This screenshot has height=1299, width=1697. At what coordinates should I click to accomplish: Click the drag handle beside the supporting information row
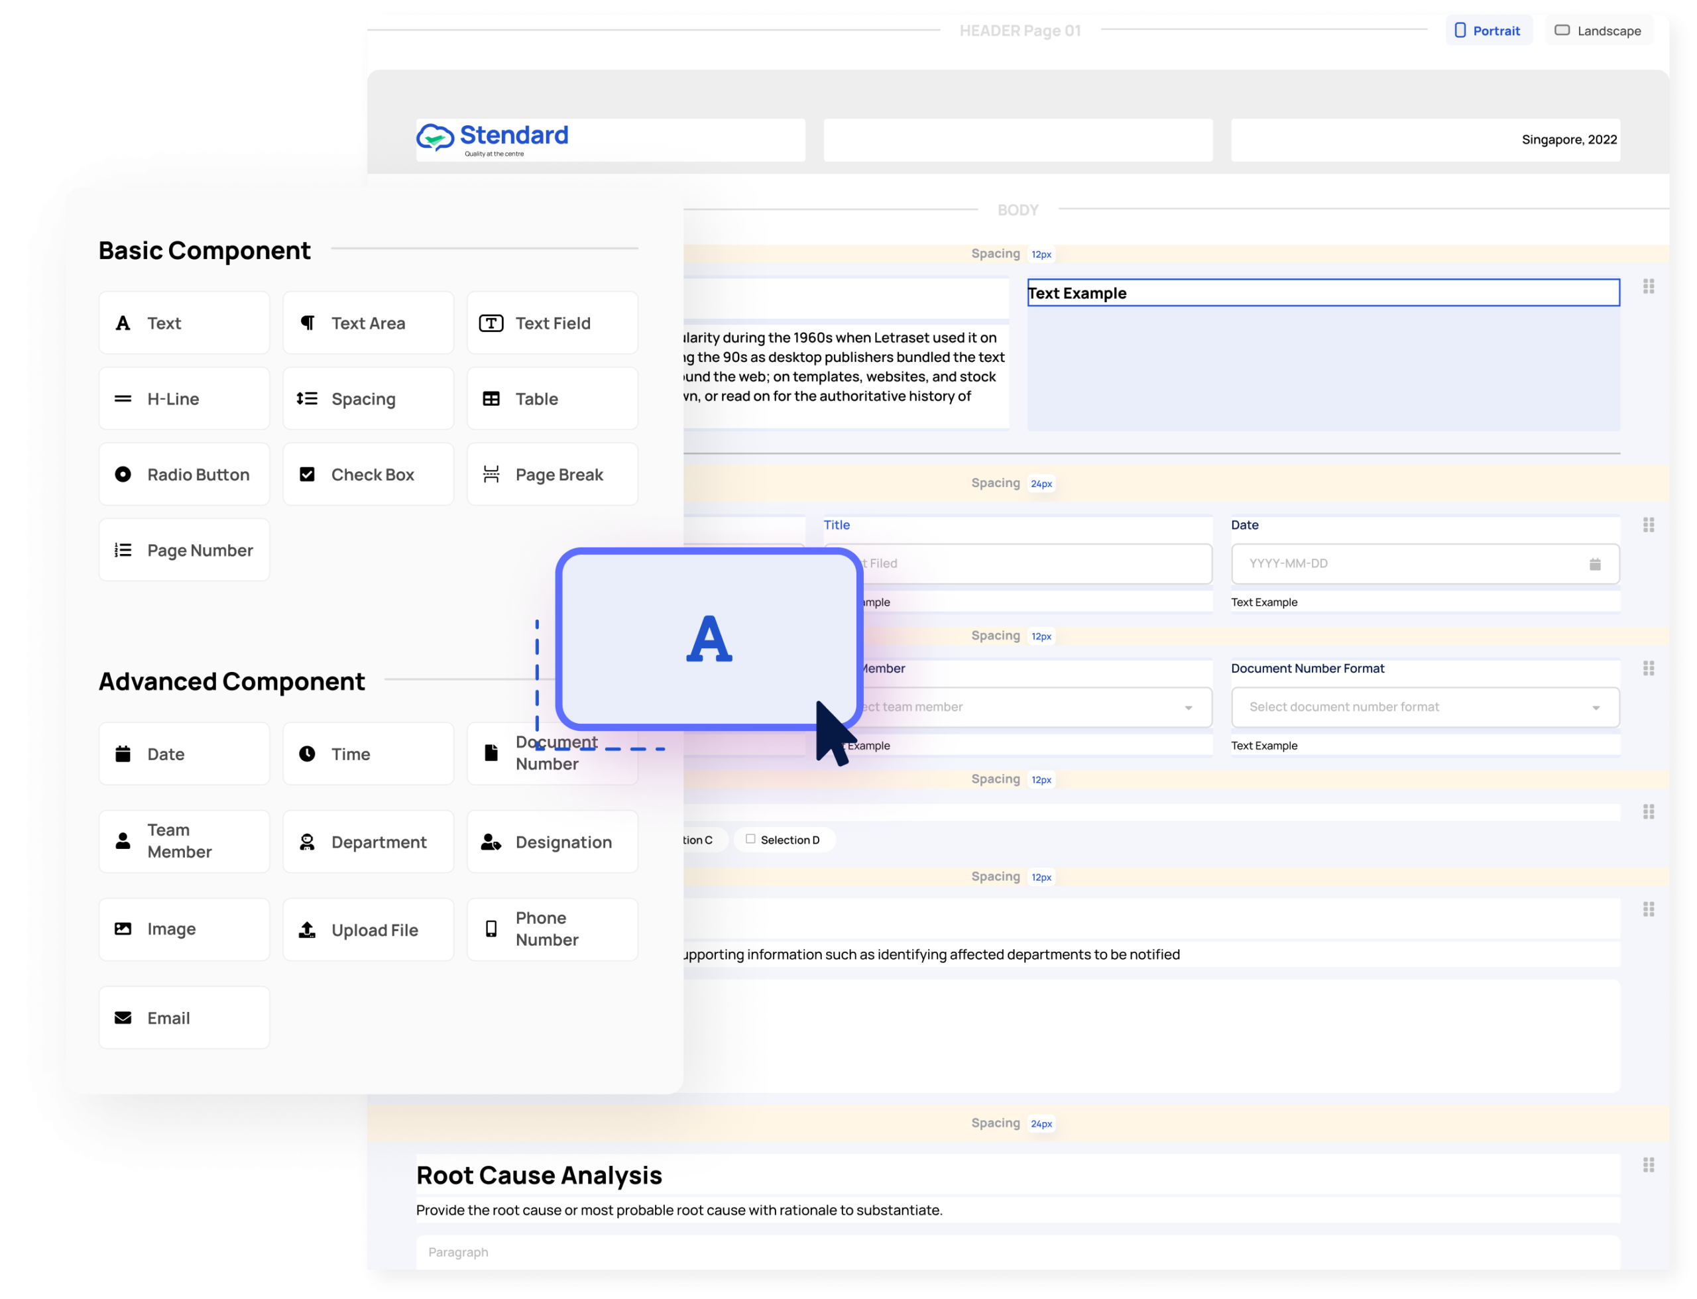coord(1649,910)
